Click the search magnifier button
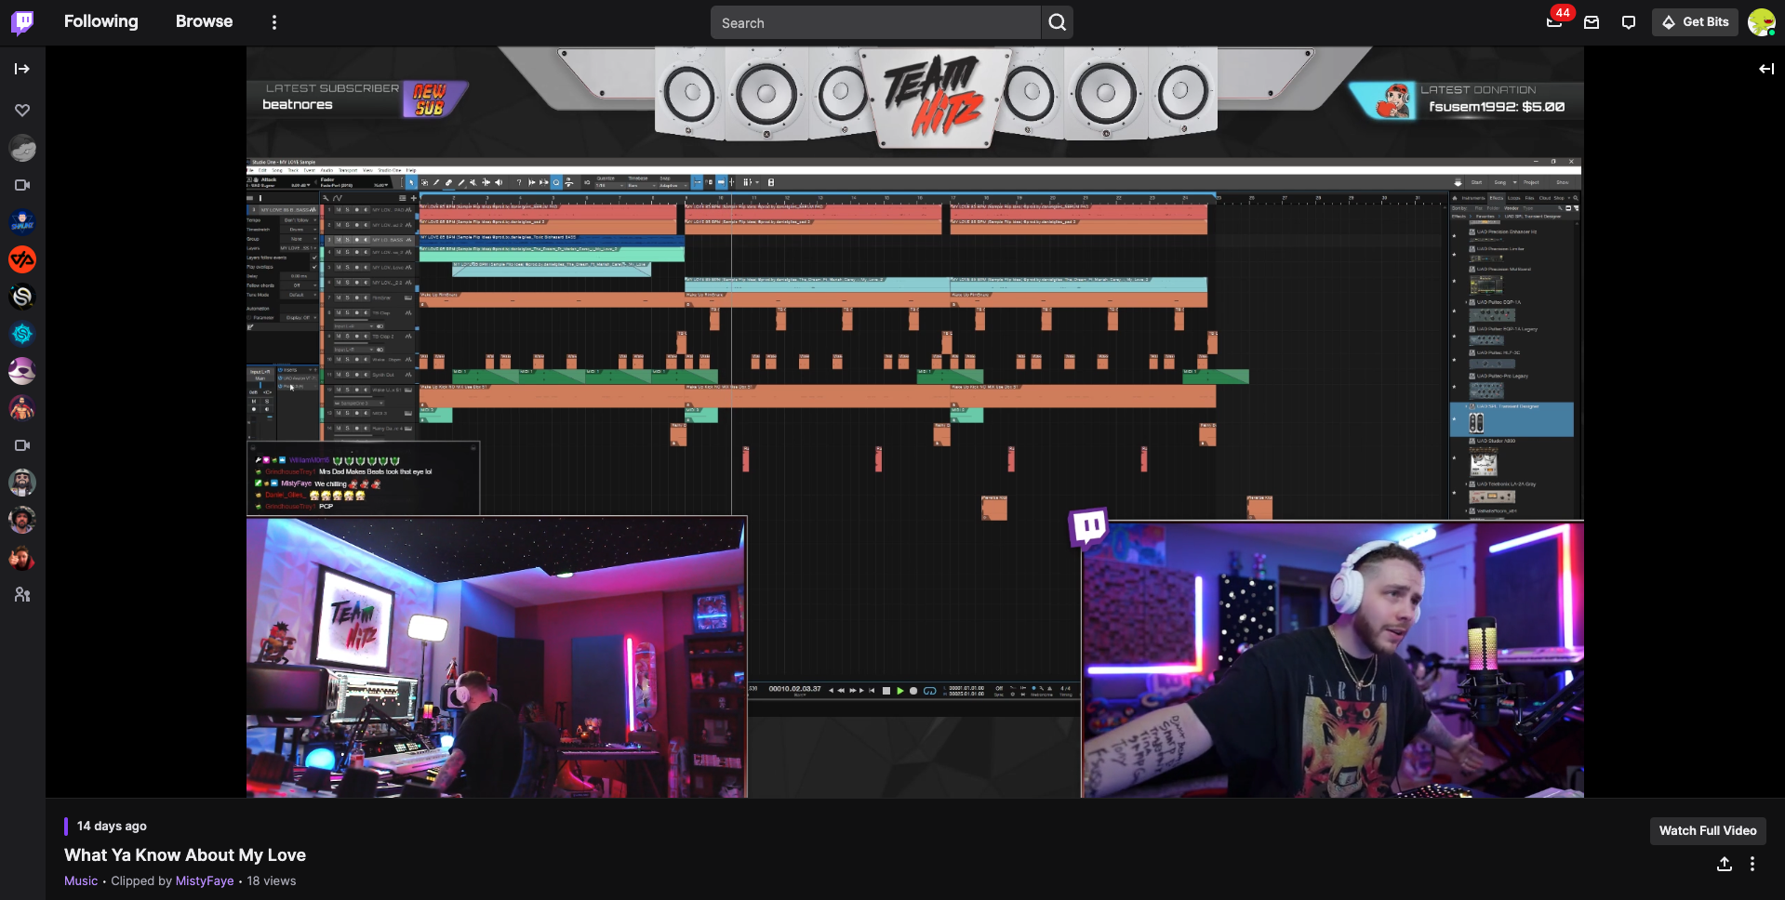 tap(1057, 22)
